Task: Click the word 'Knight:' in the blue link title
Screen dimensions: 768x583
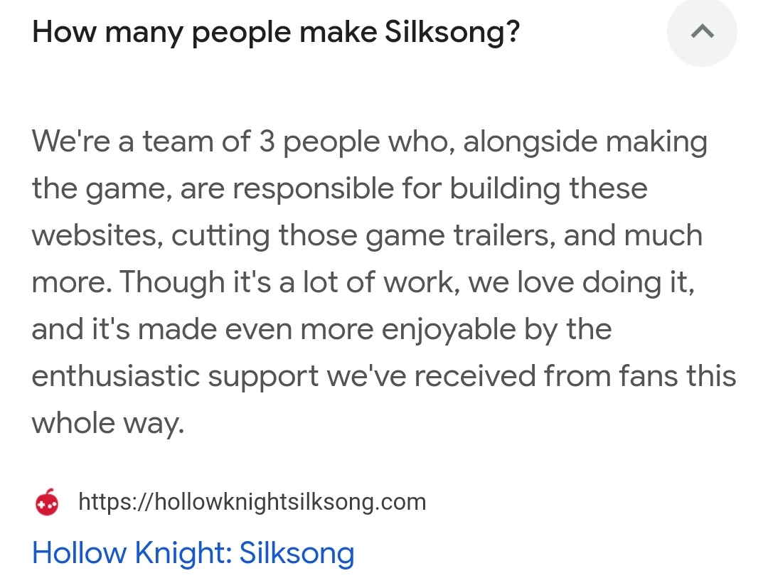Action: pos(183,552)
